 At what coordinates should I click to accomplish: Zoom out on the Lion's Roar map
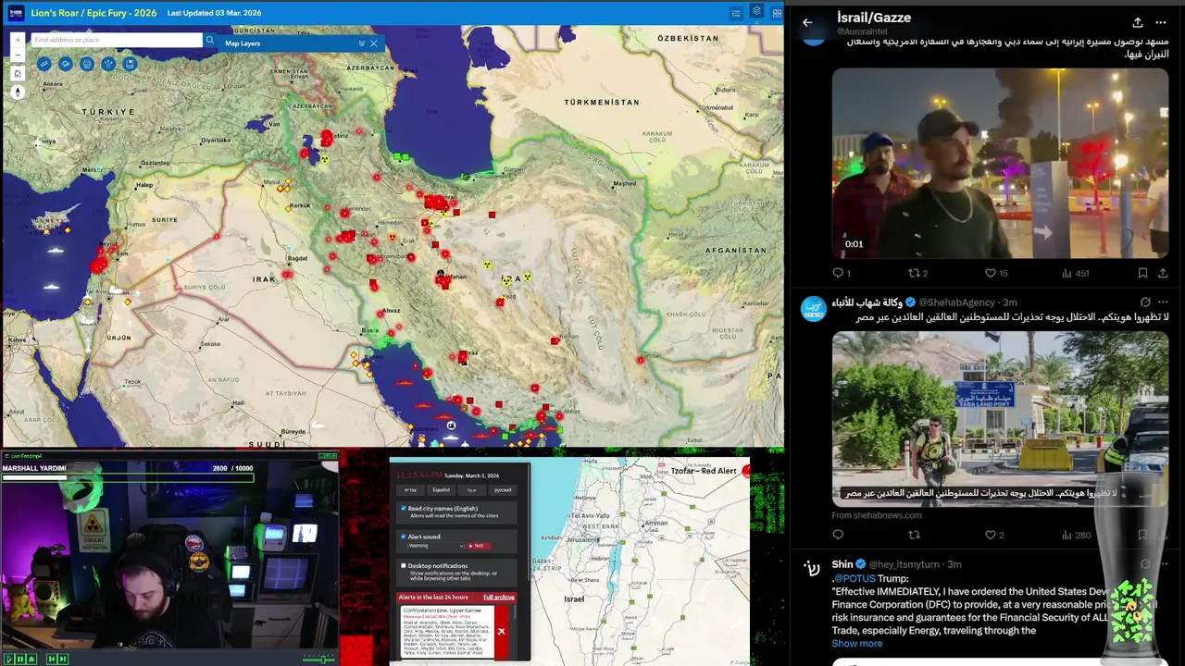(18, 55)
